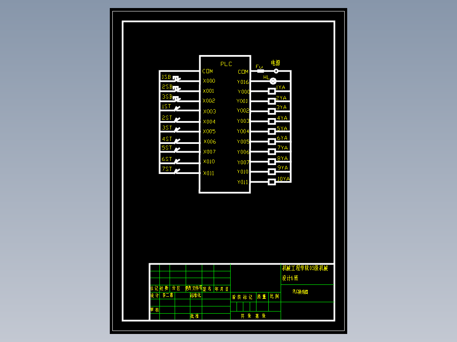Click the 5ST limit switch contact symbol
The width and height of the screenshot is (457, 342).
(177, 149)
